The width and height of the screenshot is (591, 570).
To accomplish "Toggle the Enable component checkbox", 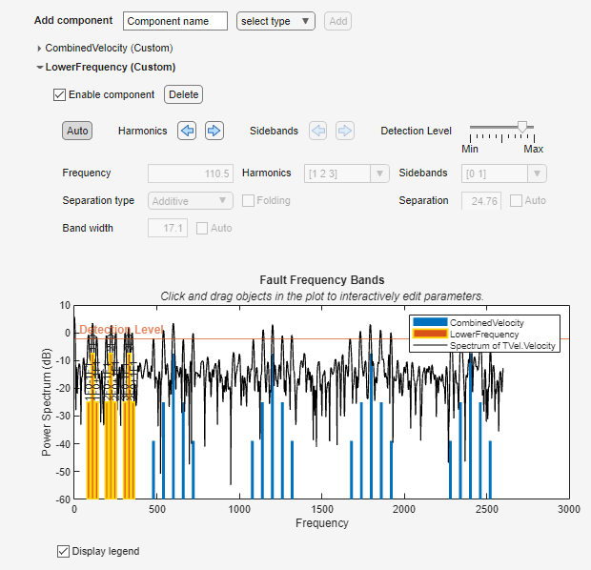I will 60,94.
